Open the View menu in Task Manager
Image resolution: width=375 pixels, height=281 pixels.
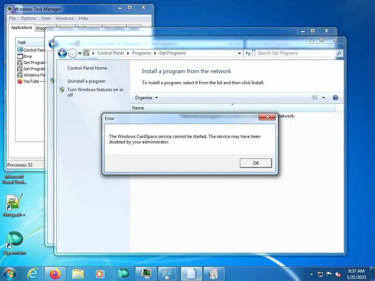[46, 18]
